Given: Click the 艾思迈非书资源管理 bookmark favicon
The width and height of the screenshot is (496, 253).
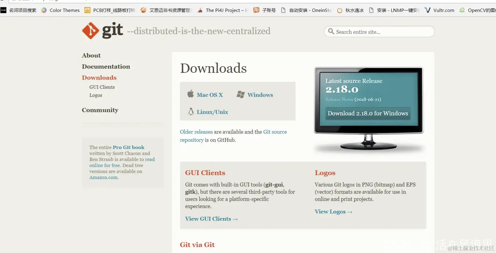Looking at the screenshot, I should click(143, 10).
